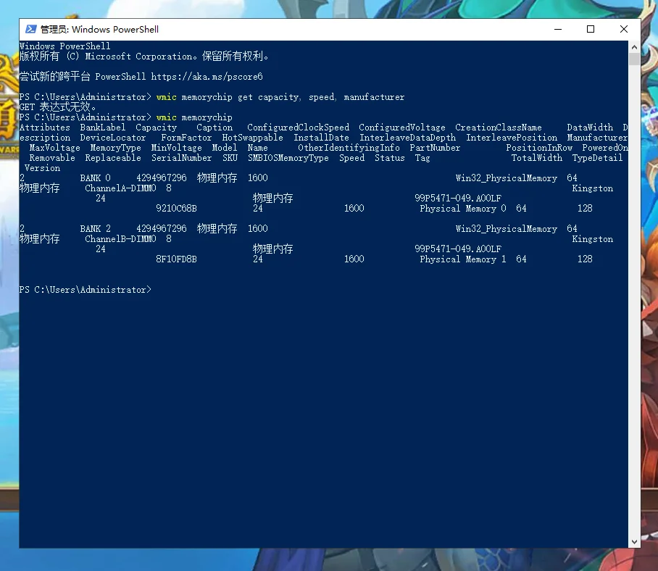Click 'Physical Memory 1' tag
This screenshot has height=571, width=658.
[x=463, y=259]
